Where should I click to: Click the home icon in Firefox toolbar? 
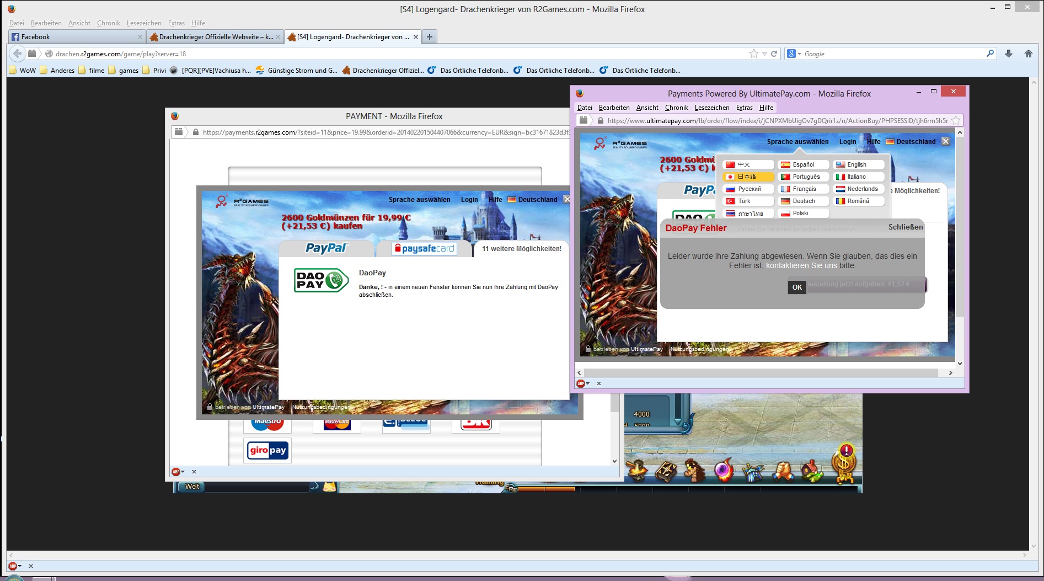click(1028, 54)
